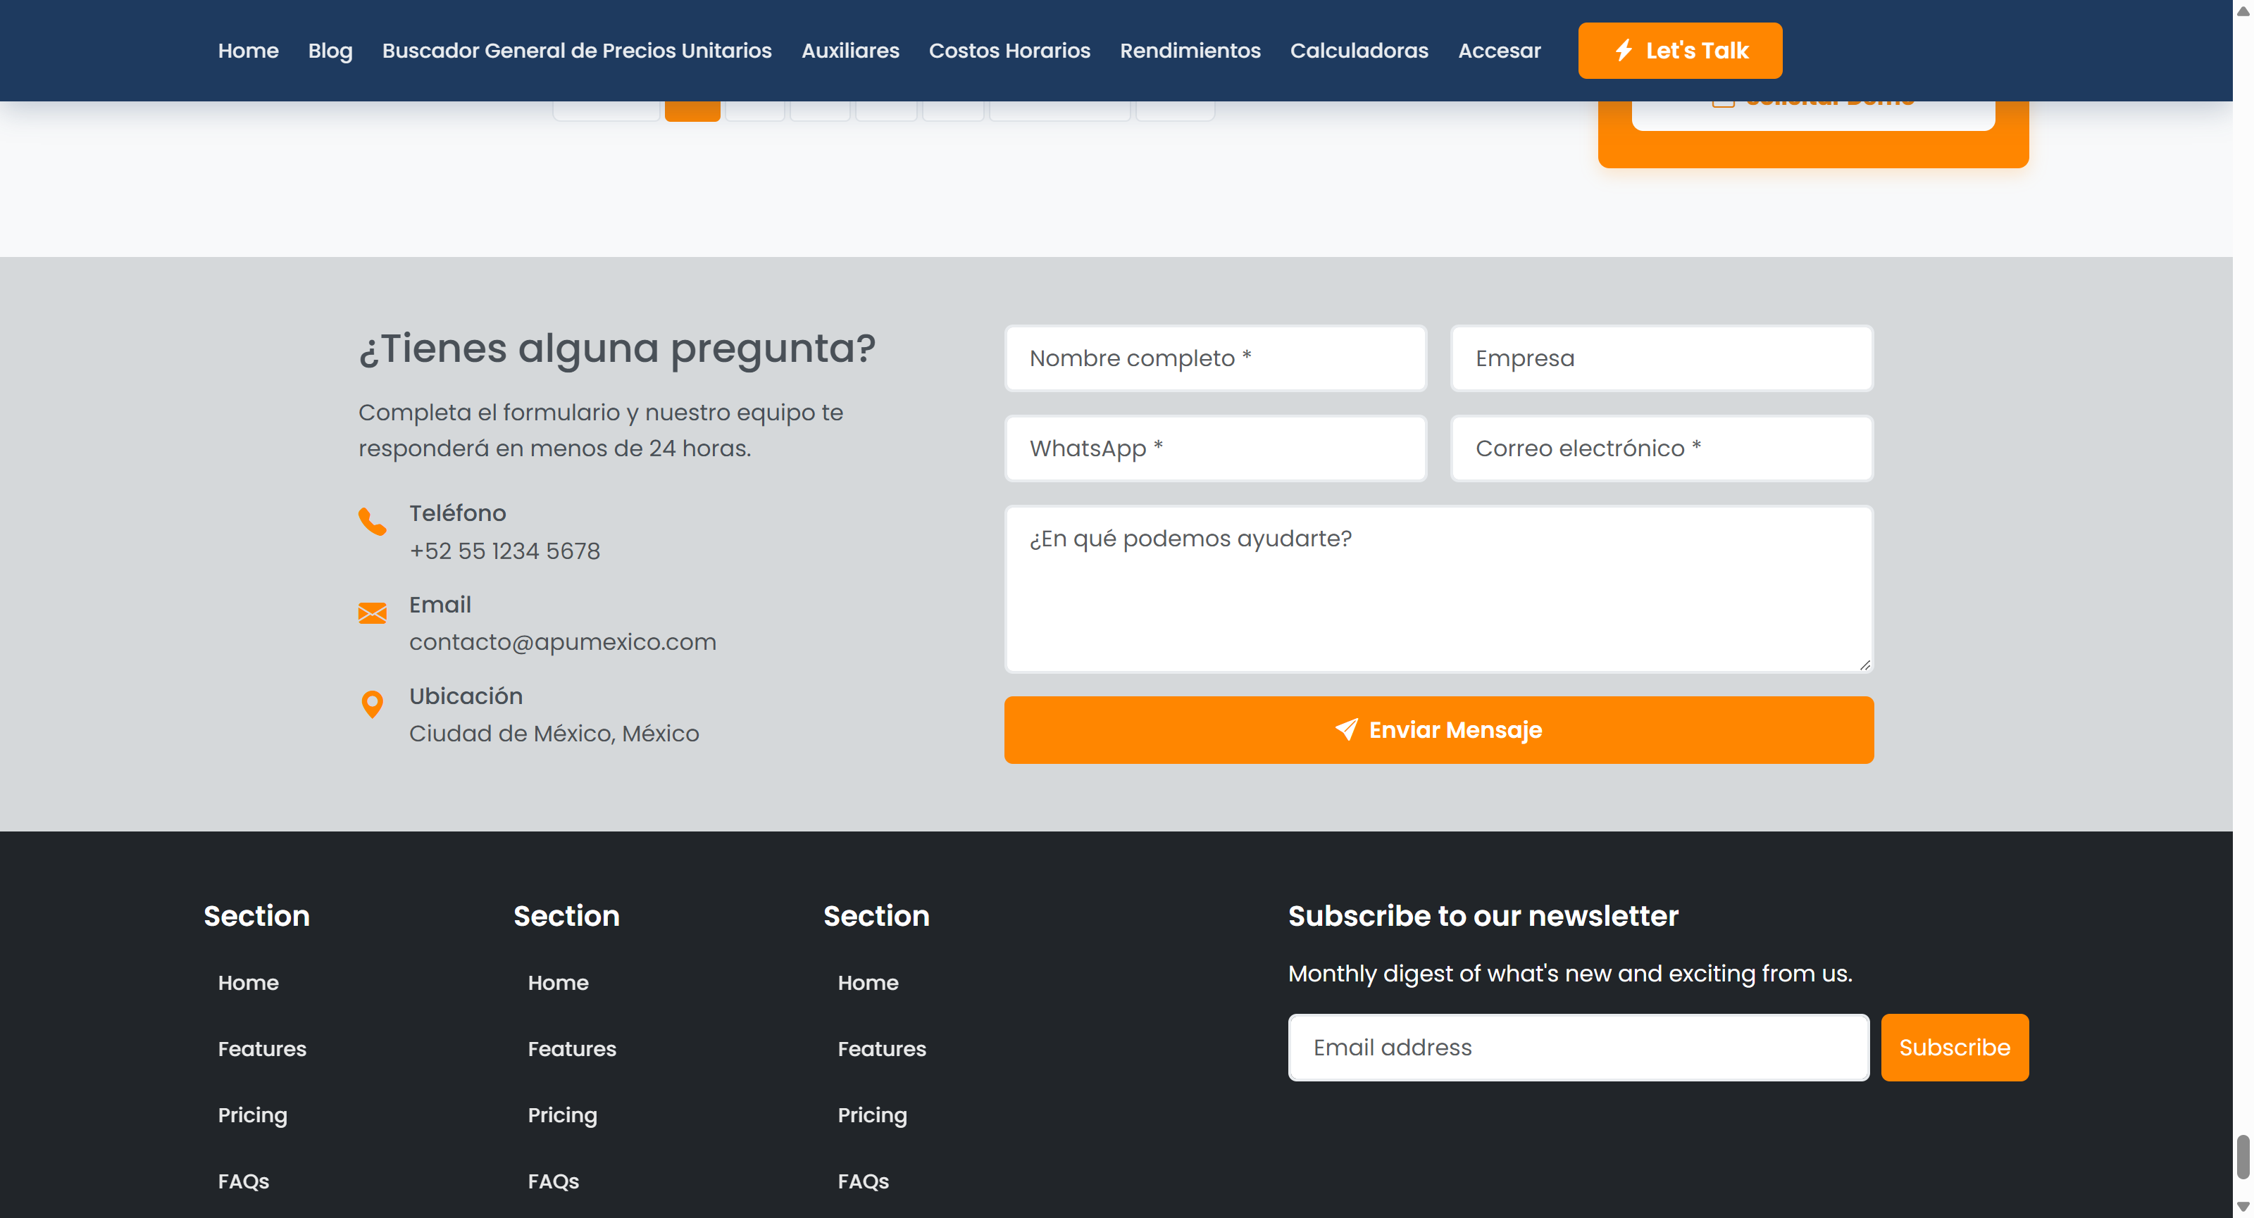Image resolution: width=2254 pixels, height=1218 pixels.
Task: Open Buscador General de Precios Unitarios
Action: point(577,51)
